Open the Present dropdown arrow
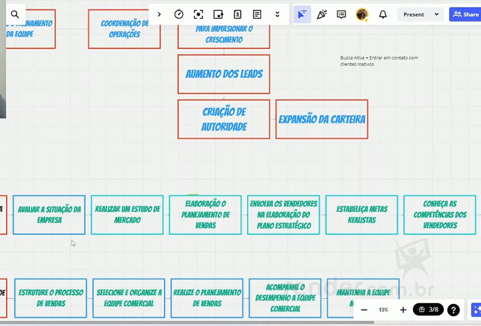 pyautogui.click(x=437, y=14)
